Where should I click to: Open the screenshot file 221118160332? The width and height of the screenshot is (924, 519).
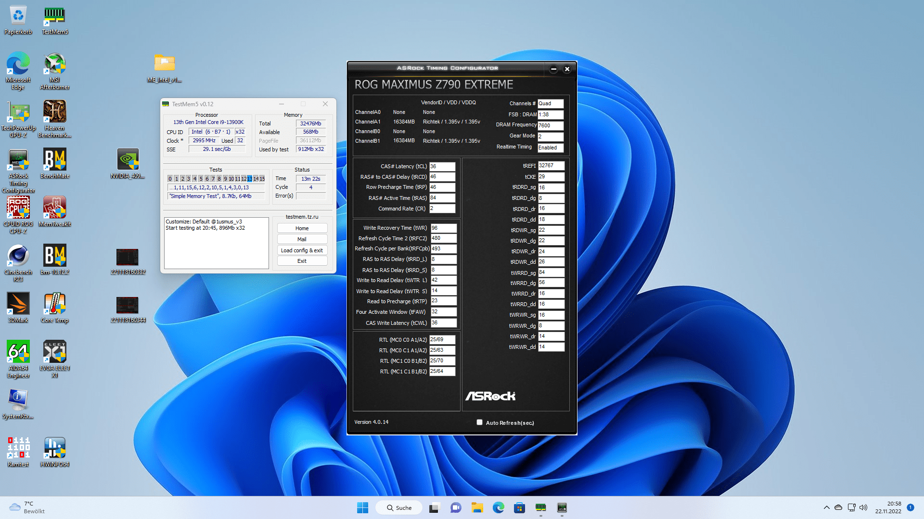click(x=128, y=261)
